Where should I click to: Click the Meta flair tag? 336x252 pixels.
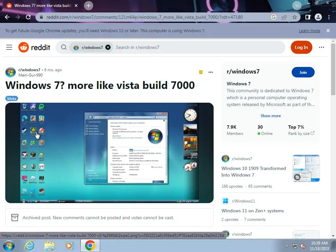(x=11, y=98)
